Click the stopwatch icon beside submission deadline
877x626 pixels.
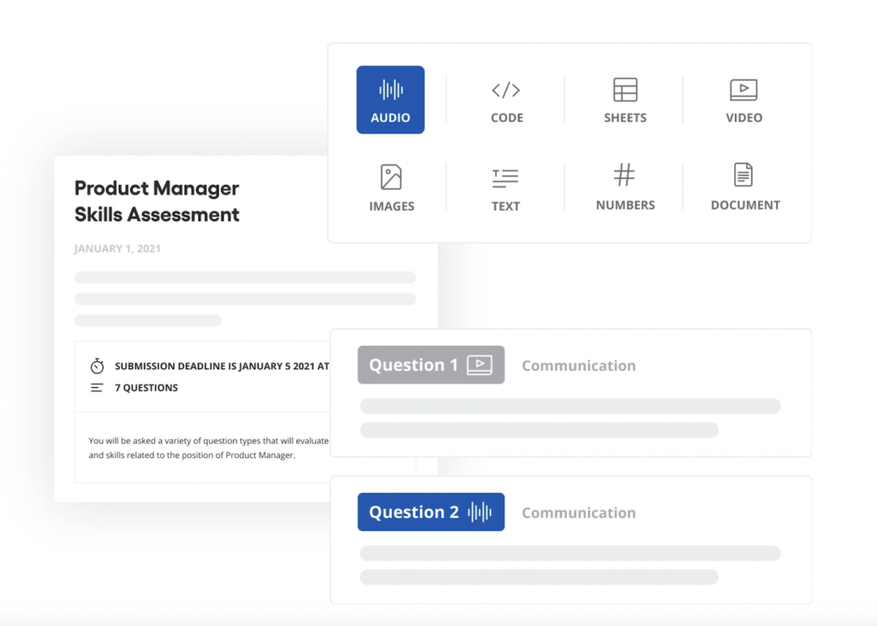[98, 366]
